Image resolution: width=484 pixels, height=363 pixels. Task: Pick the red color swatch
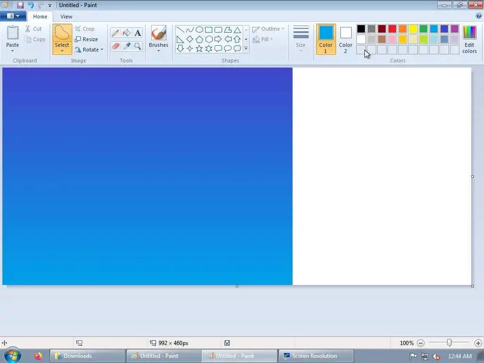[x=392, y=29]
